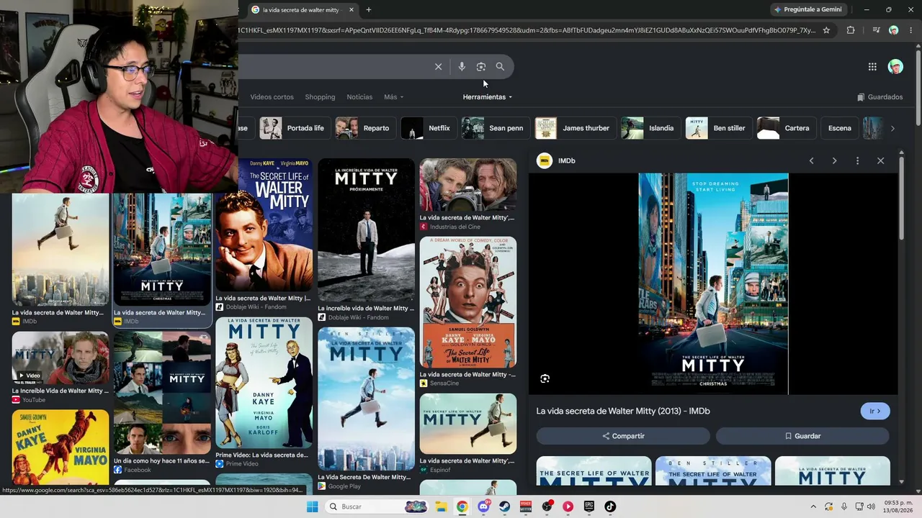
Task: Share the image with Compartir button
Action: (623, 436)
